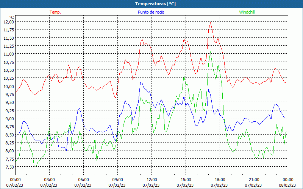Click the red temperature peak just before 18:00
This screenshot has width=303, height=189.
[211, 23]
